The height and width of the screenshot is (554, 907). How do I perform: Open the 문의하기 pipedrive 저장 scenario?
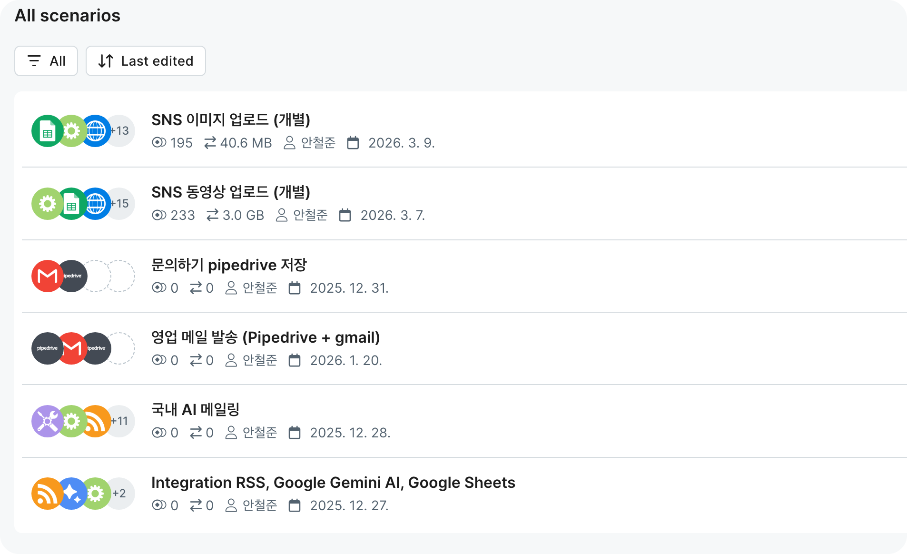(229, 265)
